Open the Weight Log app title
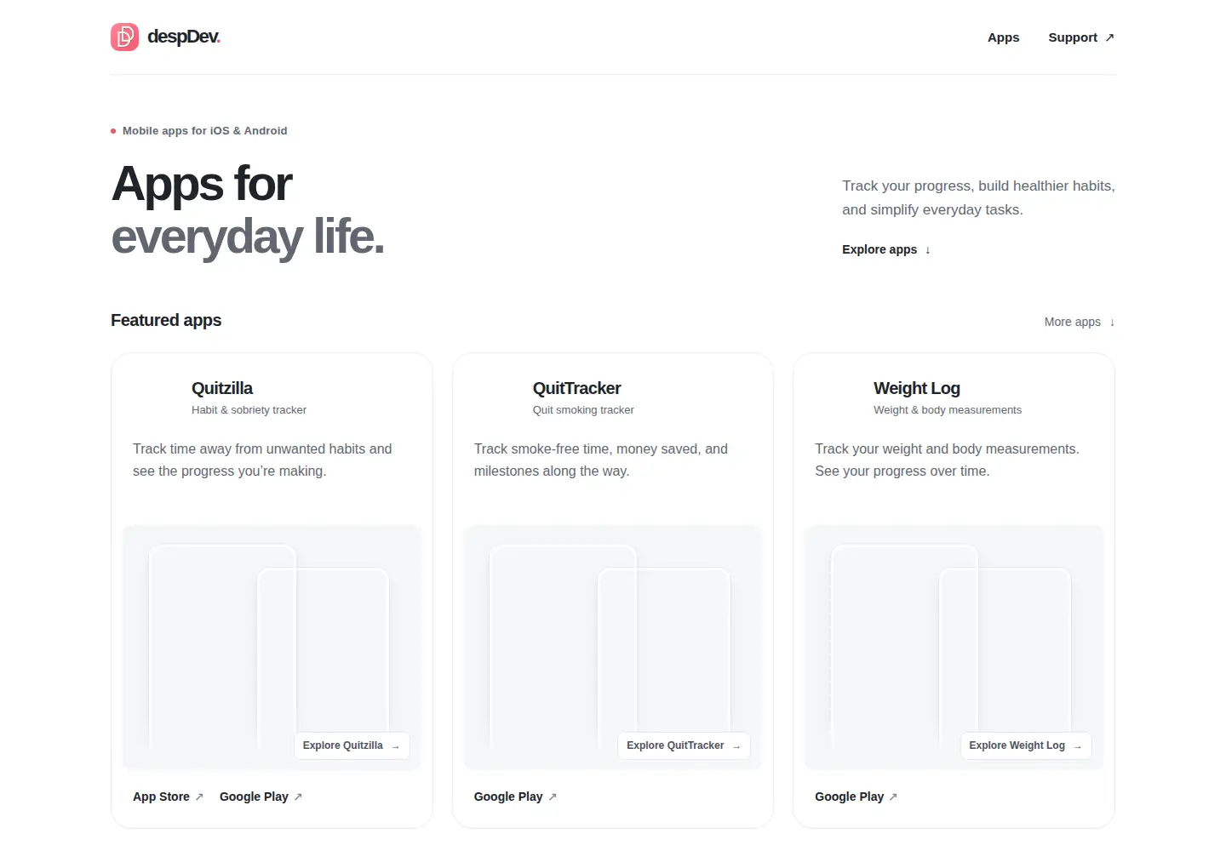This screenshot has width=1226, height=851. [916, 388]
